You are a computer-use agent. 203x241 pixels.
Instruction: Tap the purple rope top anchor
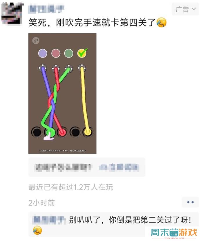(x=43, y=68)
